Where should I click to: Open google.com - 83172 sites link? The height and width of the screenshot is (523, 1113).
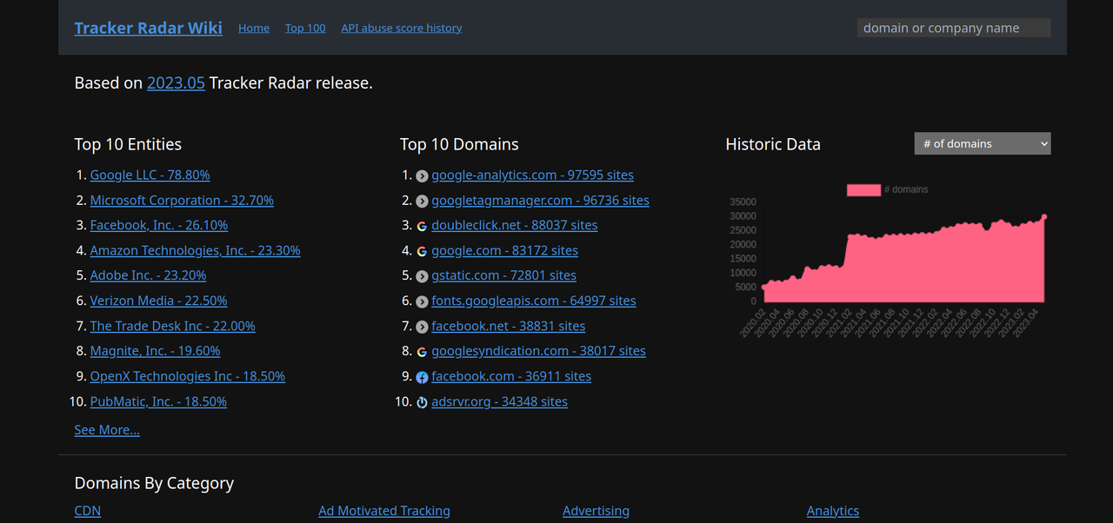(x=504, y=250)
